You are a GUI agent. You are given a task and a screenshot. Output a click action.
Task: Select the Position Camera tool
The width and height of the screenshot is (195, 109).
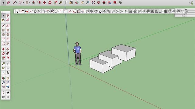(3, 93)
